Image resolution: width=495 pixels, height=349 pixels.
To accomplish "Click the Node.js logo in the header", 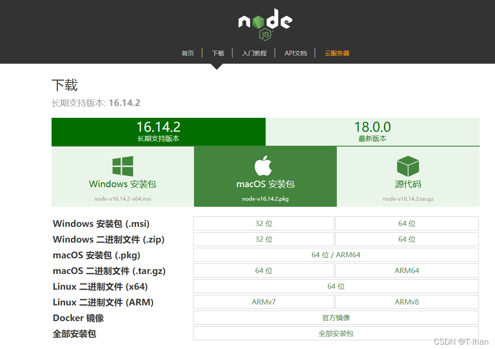I will [265, 24].
